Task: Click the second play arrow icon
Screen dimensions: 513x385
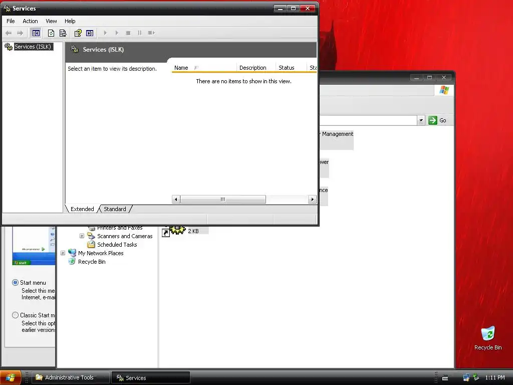Action: click(x=117, y=33)
